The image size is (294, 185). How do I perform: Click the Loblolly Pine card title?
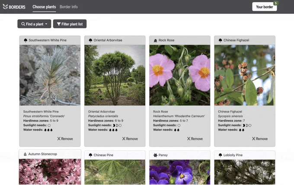click(x=233, y=155)
